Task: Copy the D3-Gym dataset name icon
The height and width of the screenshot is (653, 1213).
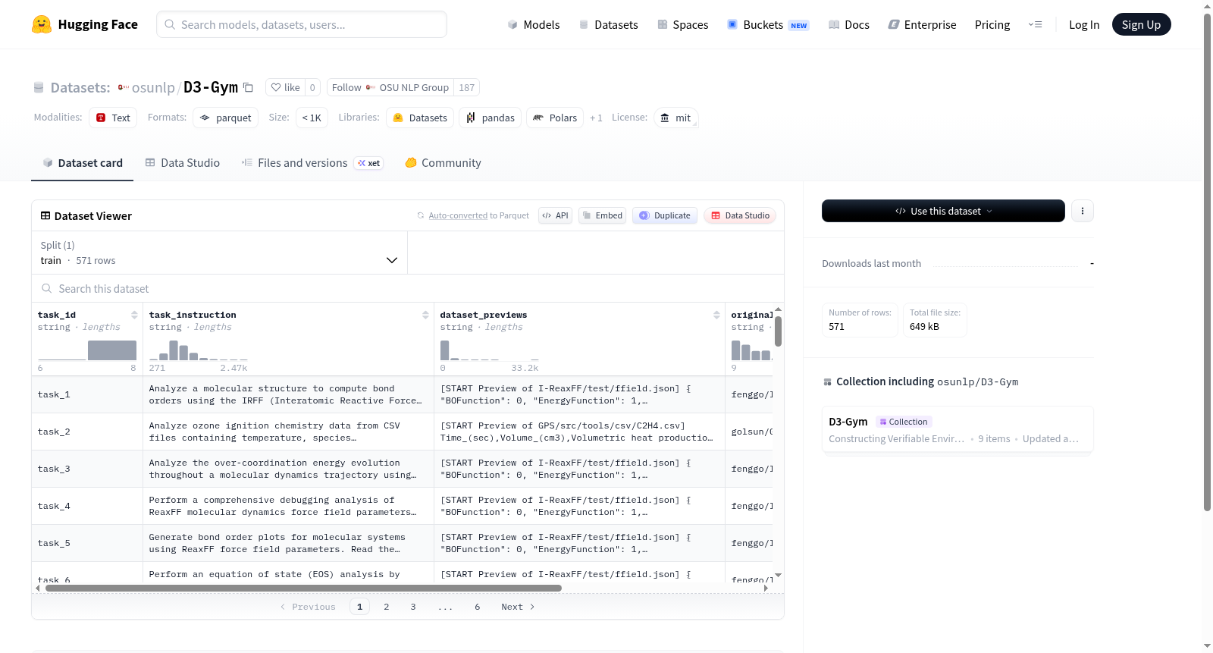Action: tap(248, 87)
